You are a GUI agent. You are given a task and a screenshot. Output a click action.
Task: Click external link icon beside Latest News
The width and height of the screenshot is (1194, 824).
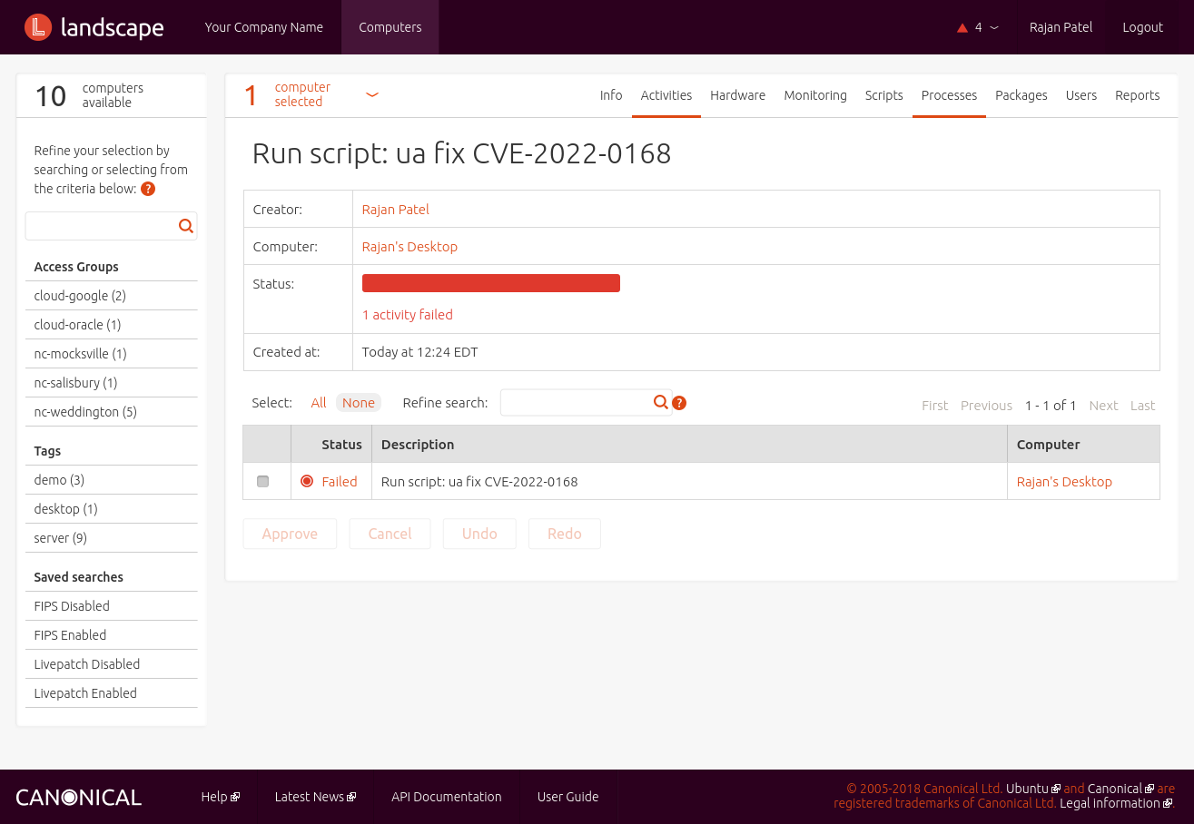[351, 797]
